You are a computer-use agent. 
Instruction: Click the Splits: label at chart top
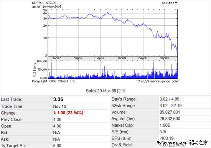tap(168, 3)
